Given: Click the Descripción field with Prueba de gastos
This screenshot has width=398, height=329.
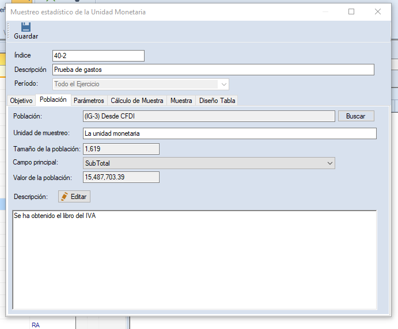Looking at the screenshot, I should coord(213,70).
